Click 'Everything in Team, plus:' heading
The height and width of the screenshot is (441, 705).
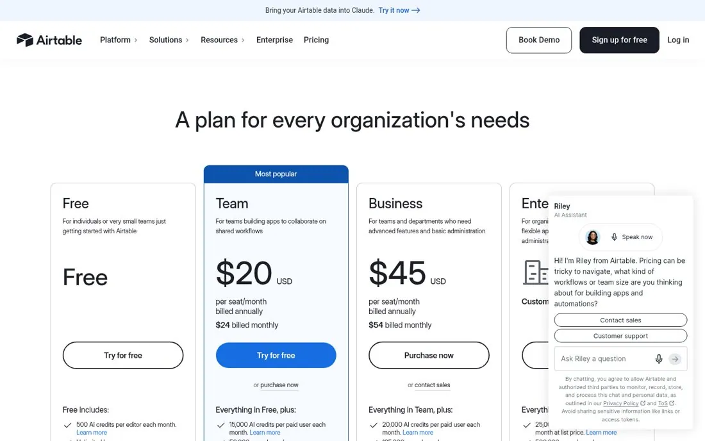coord(410,410)
